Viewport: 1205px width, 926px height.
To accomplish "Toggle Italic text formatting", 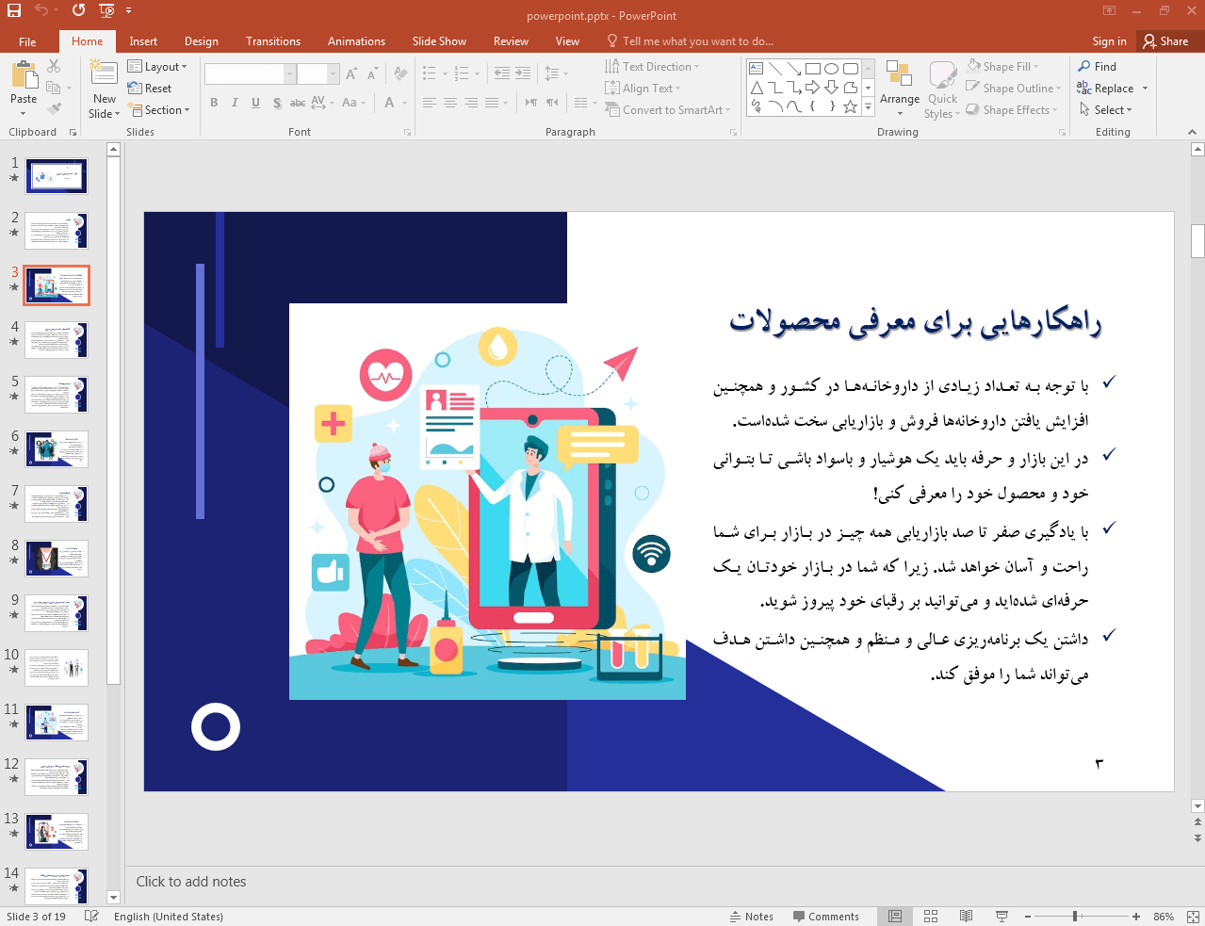I will (235, 103).
